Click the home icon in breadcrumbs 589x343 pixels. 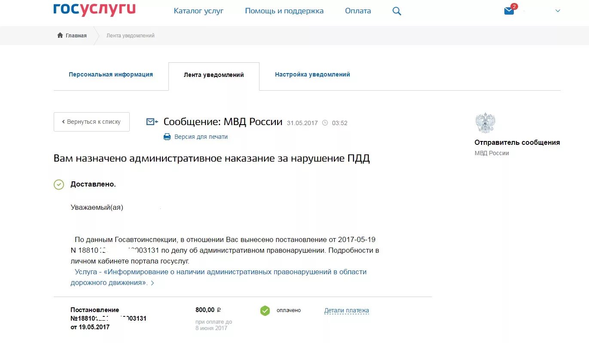pos(60,35)
